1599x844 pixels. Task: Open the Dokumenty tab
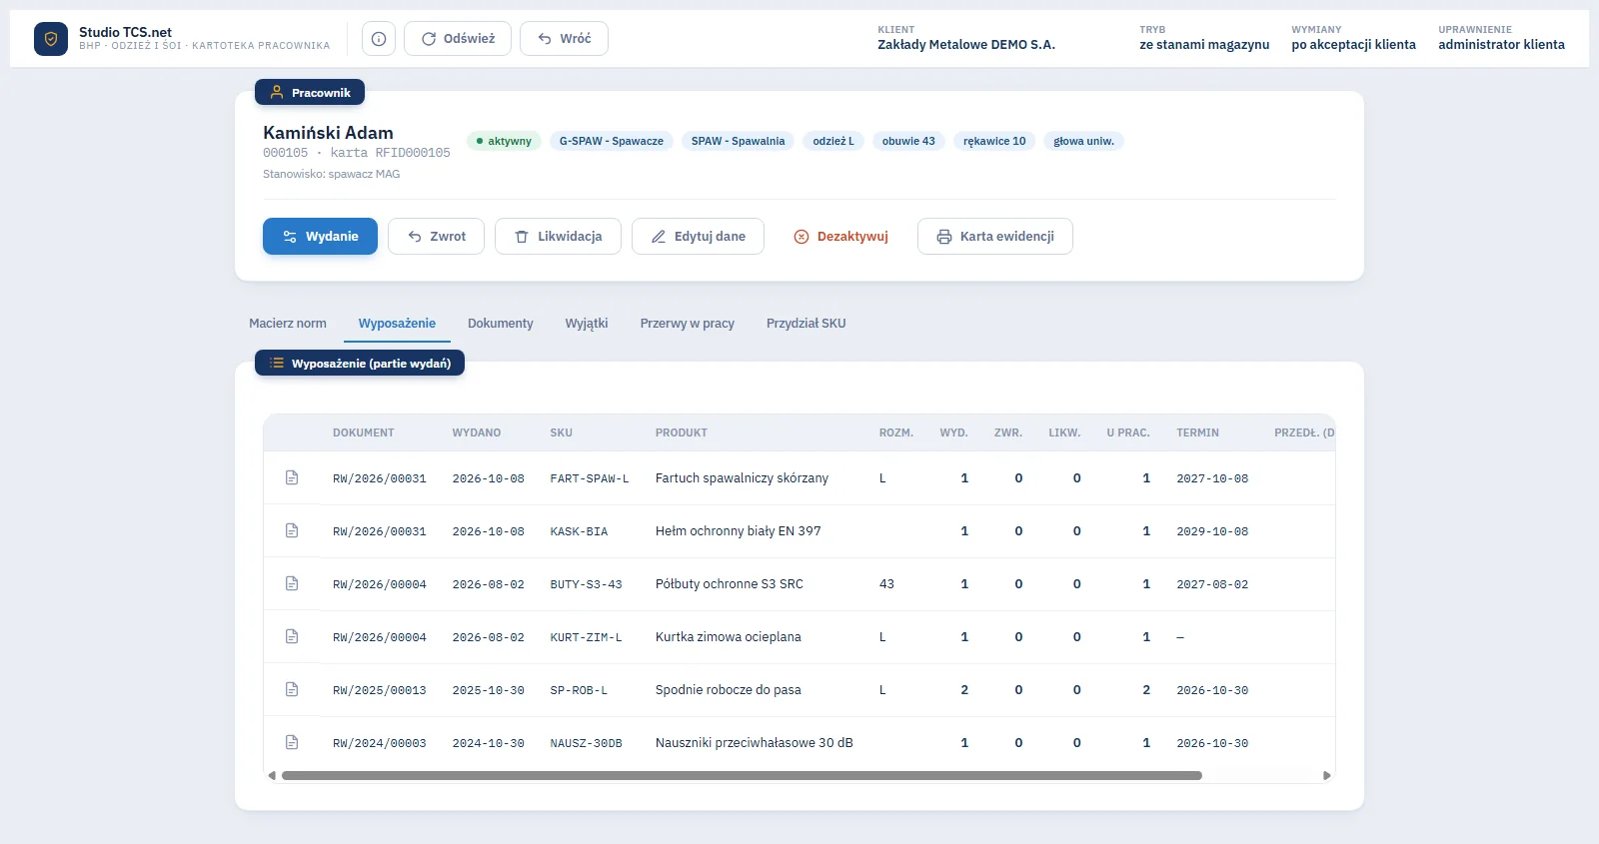click(501, 323)
